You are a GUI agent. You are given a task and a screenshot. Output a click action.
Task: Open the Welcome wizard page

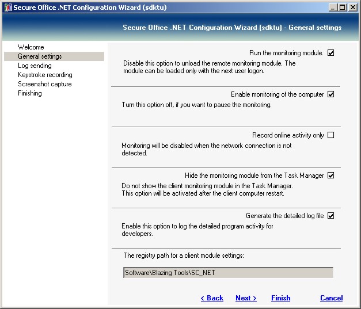point(31,47)
